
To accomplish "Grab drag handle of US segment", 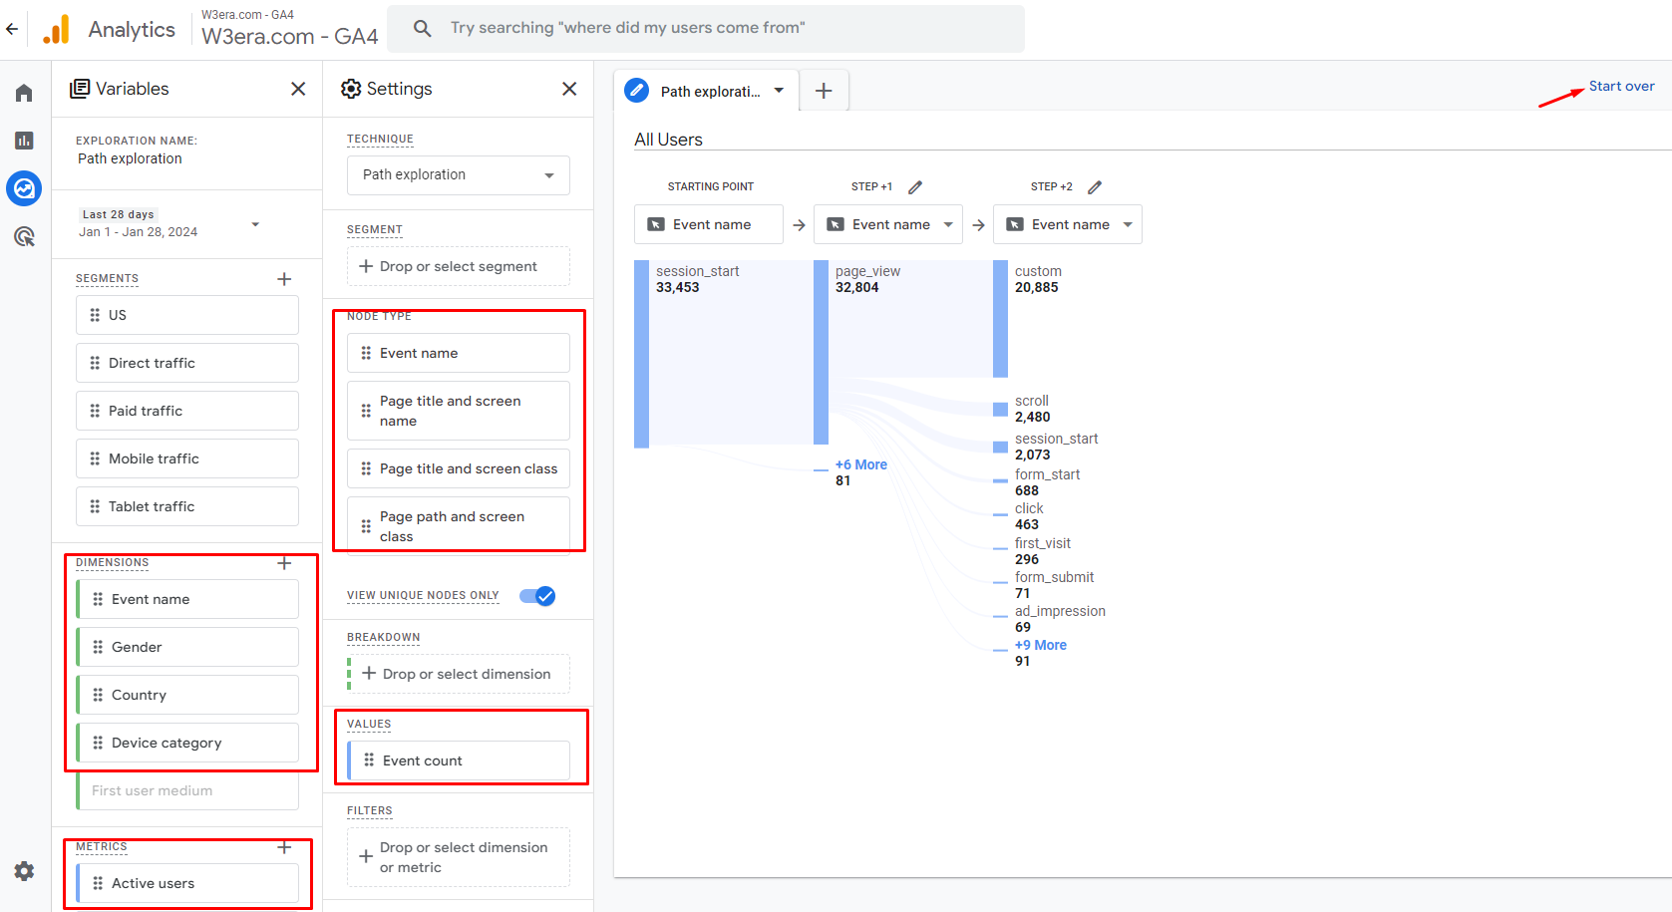I will pyautogui.click(x=95, y=315).
